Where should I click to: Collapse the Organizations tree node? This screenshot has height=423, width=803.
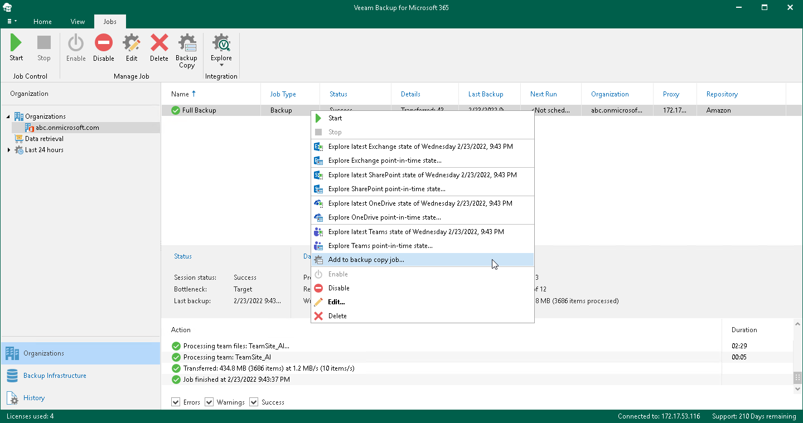[8, 116]
